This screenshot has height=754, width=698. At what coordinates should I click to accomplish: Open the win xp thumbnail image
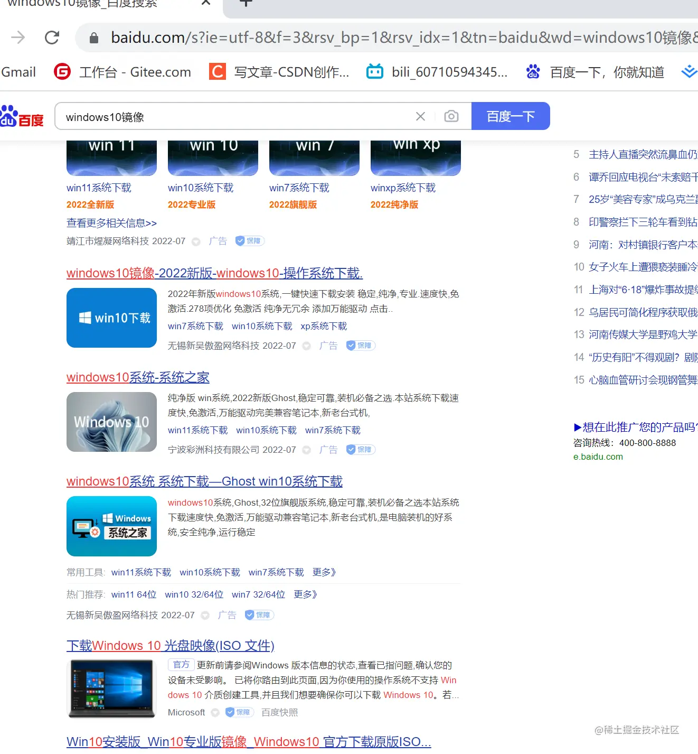416,158
